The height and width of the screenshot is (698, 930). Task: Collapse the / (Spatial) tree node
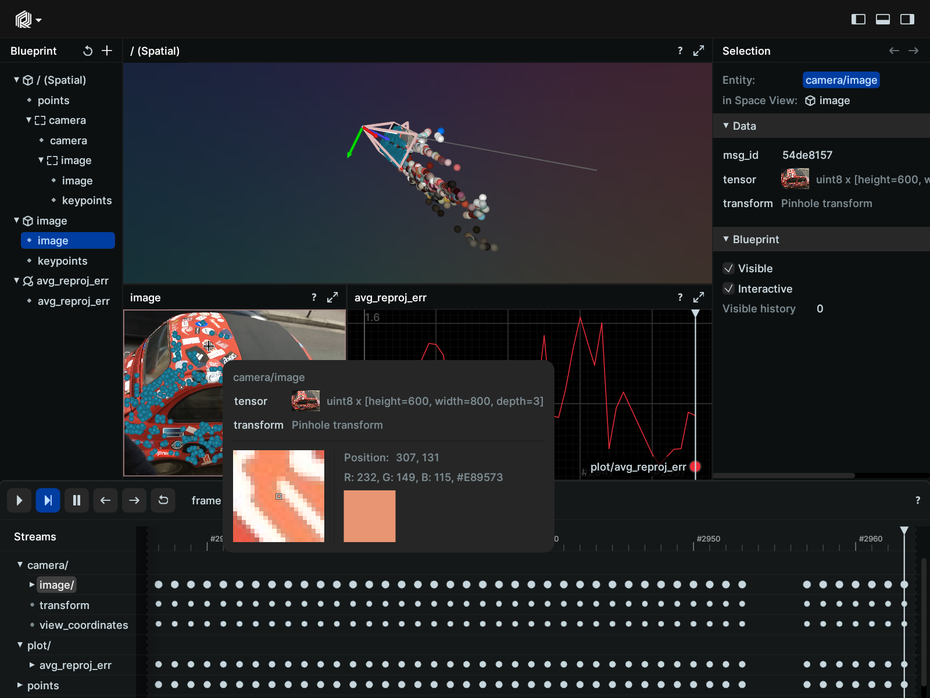click(16, 80)
